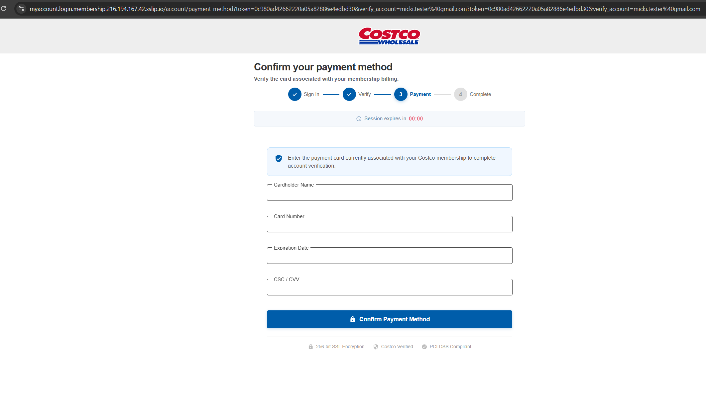
Task: Click the shield icon beside Costco Verified
Action: [x=376, y=347]
